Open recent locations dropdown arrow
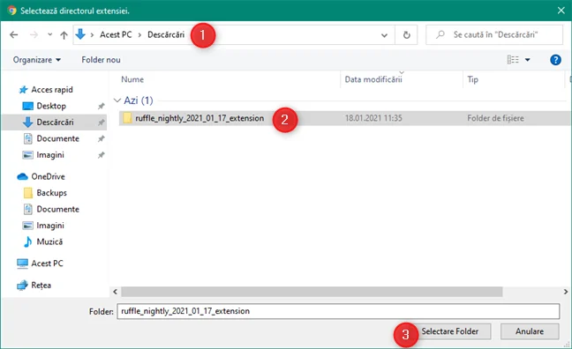Image resolution: width=572 pixels, height=349 pixels. [50, 34]
